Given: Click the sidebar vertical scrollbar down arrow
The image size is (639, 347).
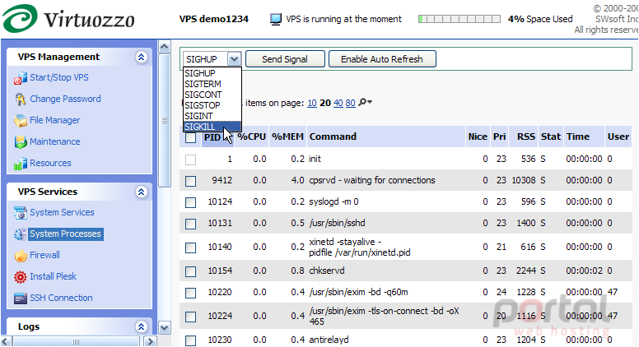Looking at the screenshot, I should 164,327.
